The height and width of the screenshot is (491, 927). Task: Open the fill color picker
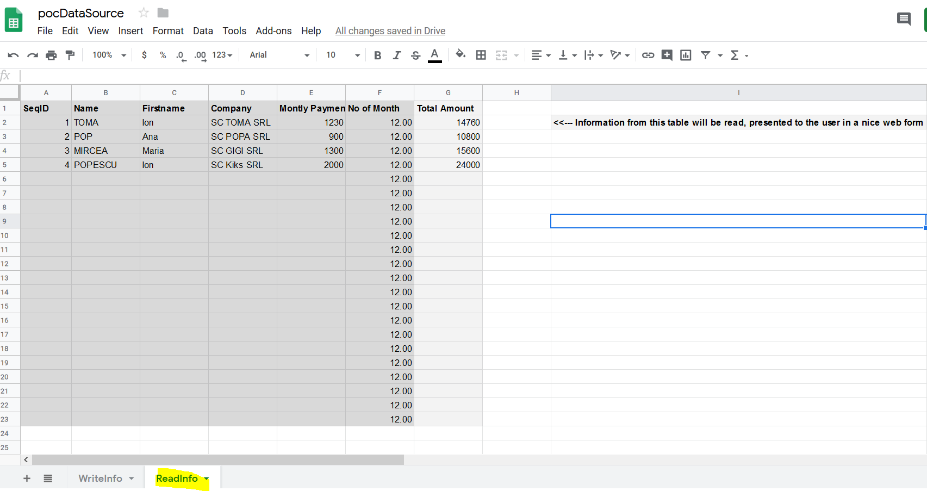(x=461, y=54)
